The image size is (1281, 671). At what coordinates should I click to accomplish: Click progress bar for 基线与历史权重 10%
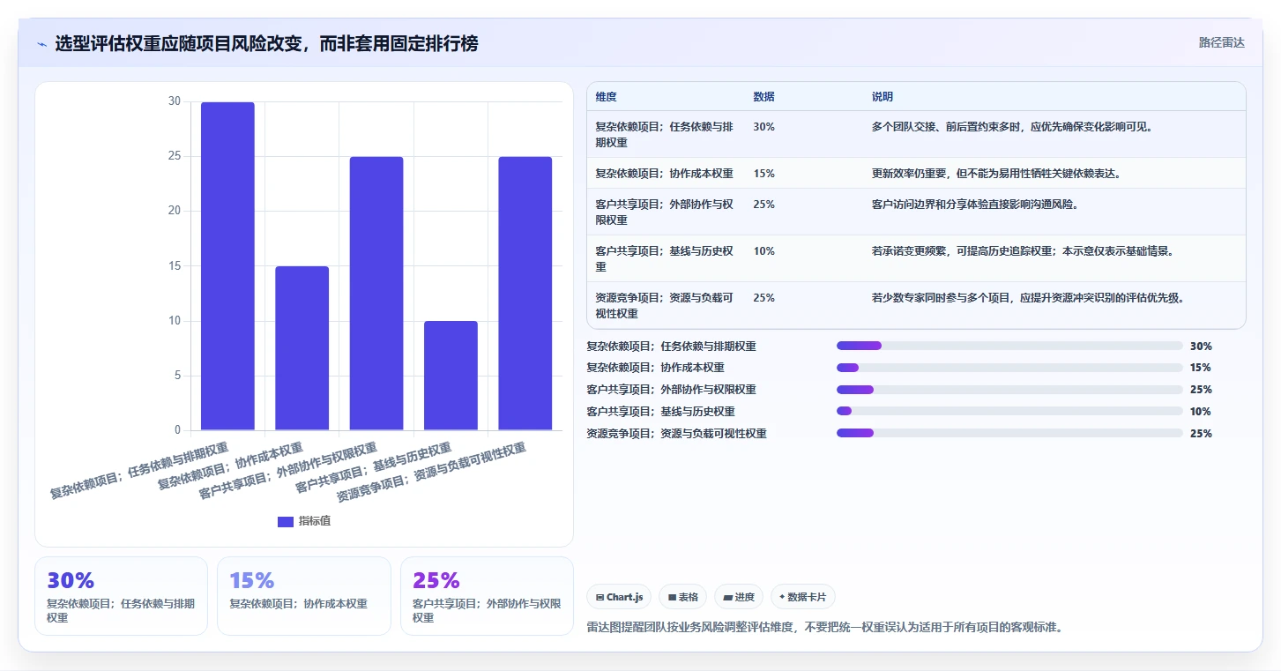[1009, 411]
